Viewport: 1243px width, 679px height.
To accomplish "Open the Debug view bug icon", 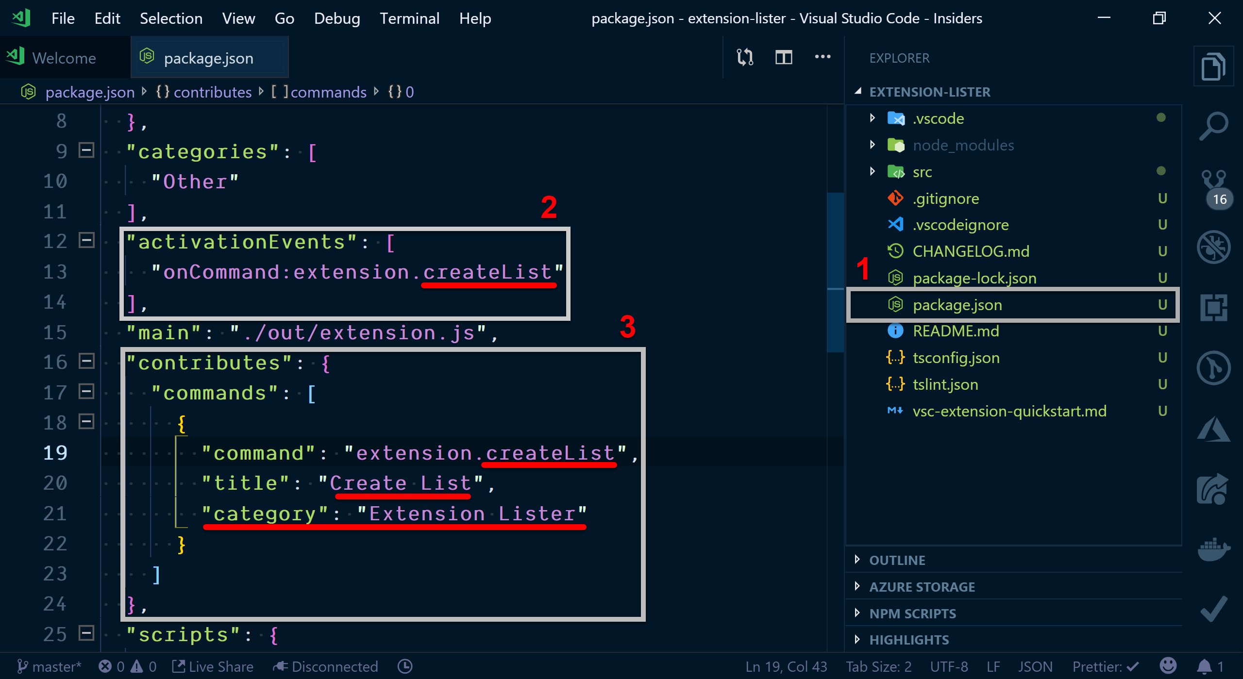I will pyautogui.click(x=1213, y=247).
